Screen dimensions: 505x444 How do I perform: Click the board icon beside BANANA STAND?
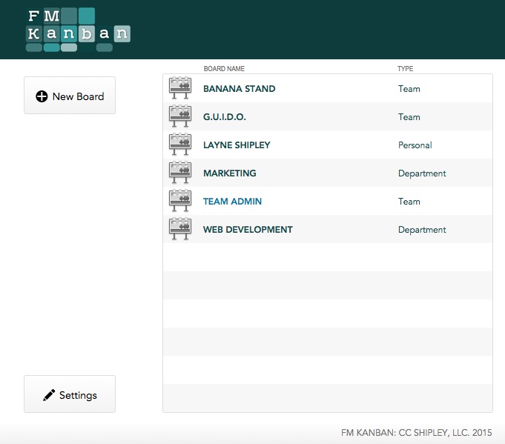point(180,88)
